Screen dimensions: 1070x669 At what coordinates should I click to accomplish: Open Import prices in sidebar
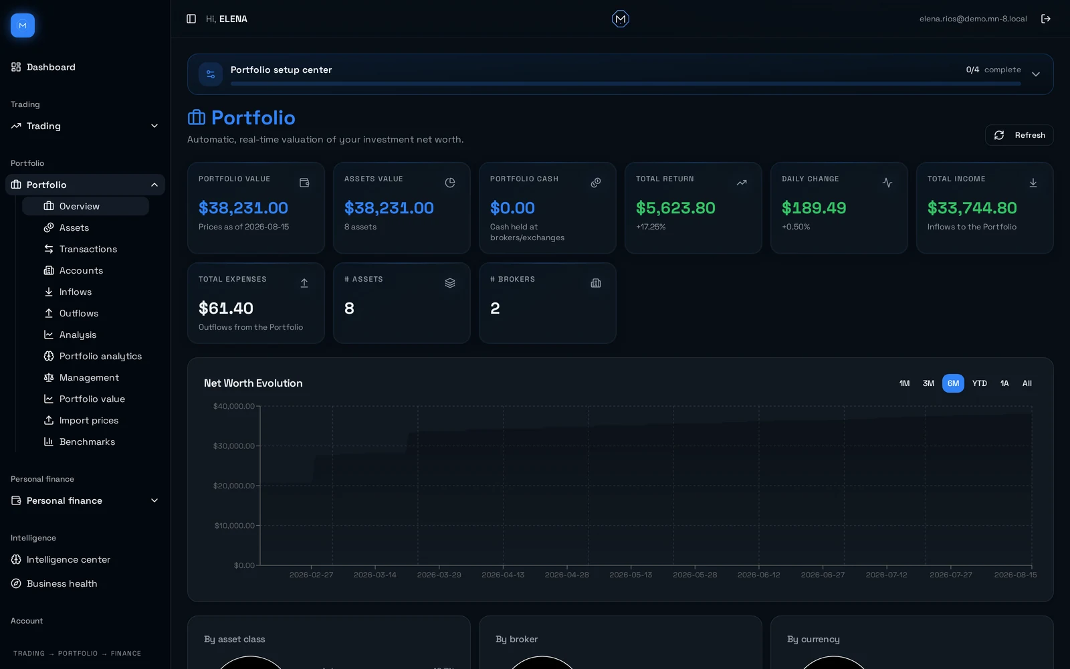click(86, 420)
